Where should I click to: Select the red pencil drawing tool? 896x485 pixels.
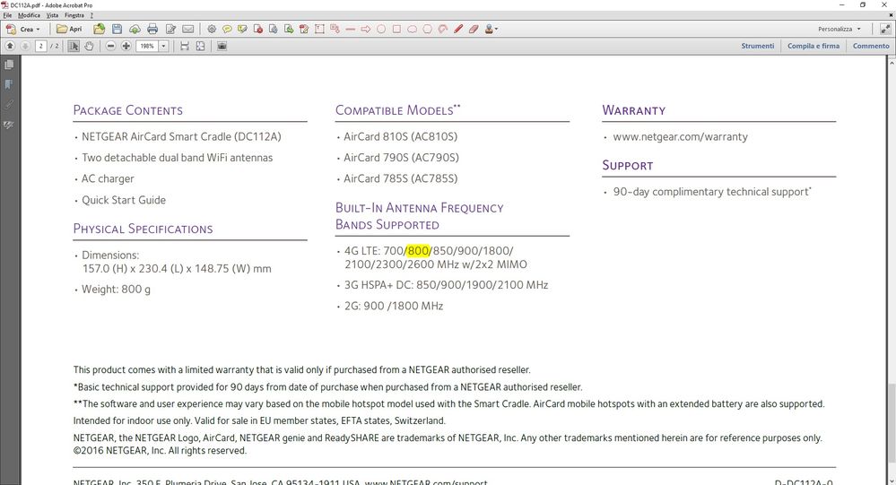(458, 29)
